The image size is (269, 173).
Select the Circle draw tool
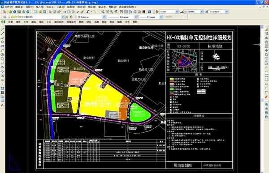(2, 55)
